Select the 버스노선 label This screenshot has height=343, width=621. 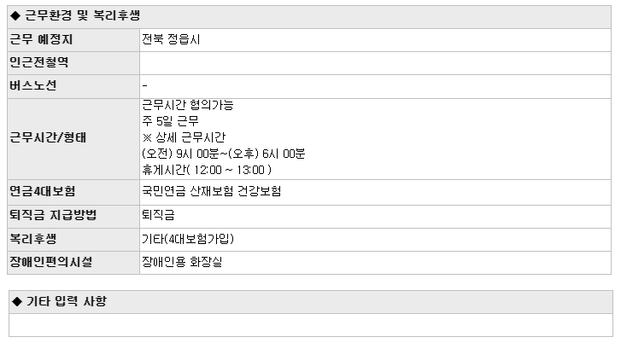coord(33,85)
